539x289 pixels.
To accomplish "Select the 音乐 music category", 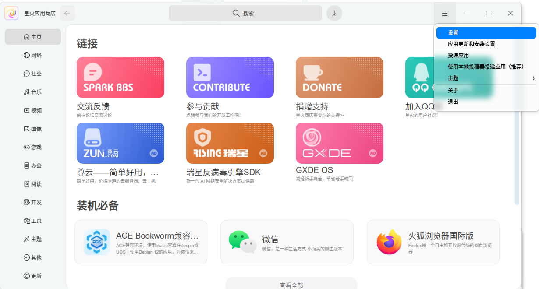I will [33, 92].
